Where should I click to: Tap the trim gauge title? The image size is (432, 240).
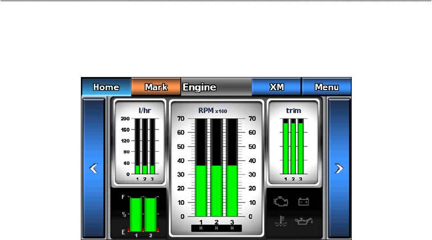(294, 111)
